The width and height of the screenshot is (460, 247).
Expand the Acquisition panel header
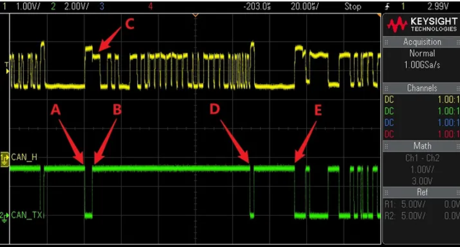421,42
